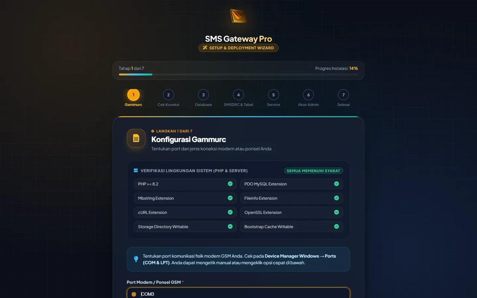Click the green check for PDO MySQL Extension
Screen dimensions: 477x298
[337, 184]
